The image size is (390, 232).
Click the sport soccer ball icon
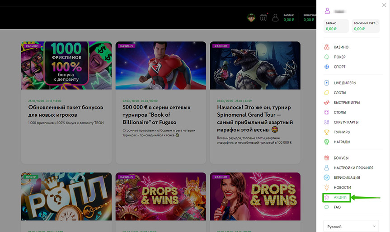click(x=327, y=67)
